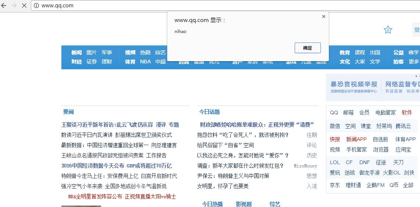Open the 新闻APP link
Viewport: 420px width, 207px height.
click(x=356, y=140)
